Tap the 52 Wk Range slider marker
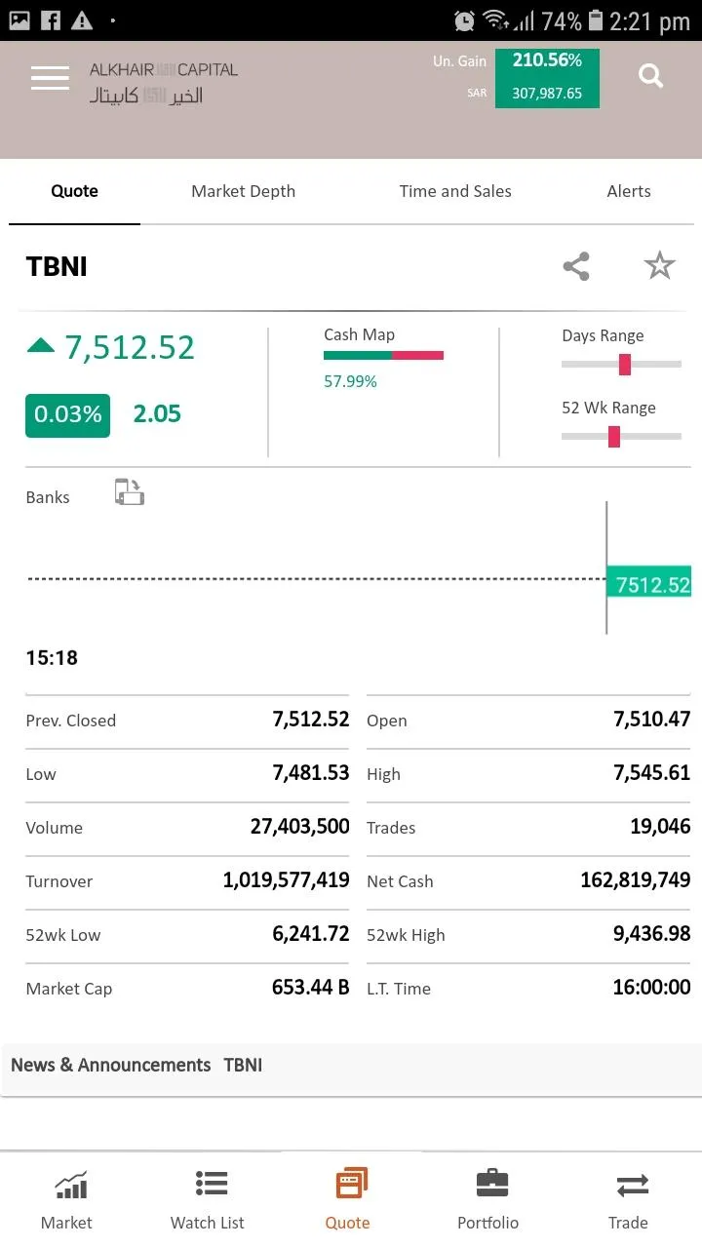 [x=614, y=437]
